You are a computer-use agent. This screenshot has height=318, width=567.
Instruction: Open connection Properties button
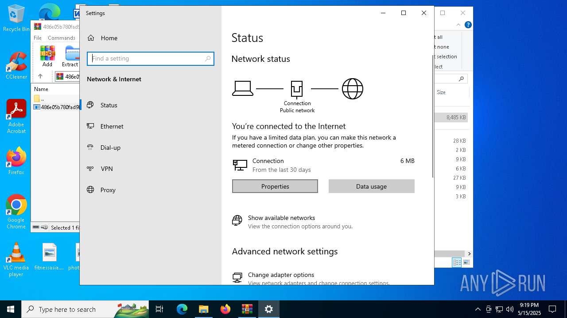275,186
